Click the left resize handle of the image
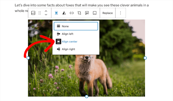Image resolution: width=173 pixels, height=101 pixels. coord(28,58)
